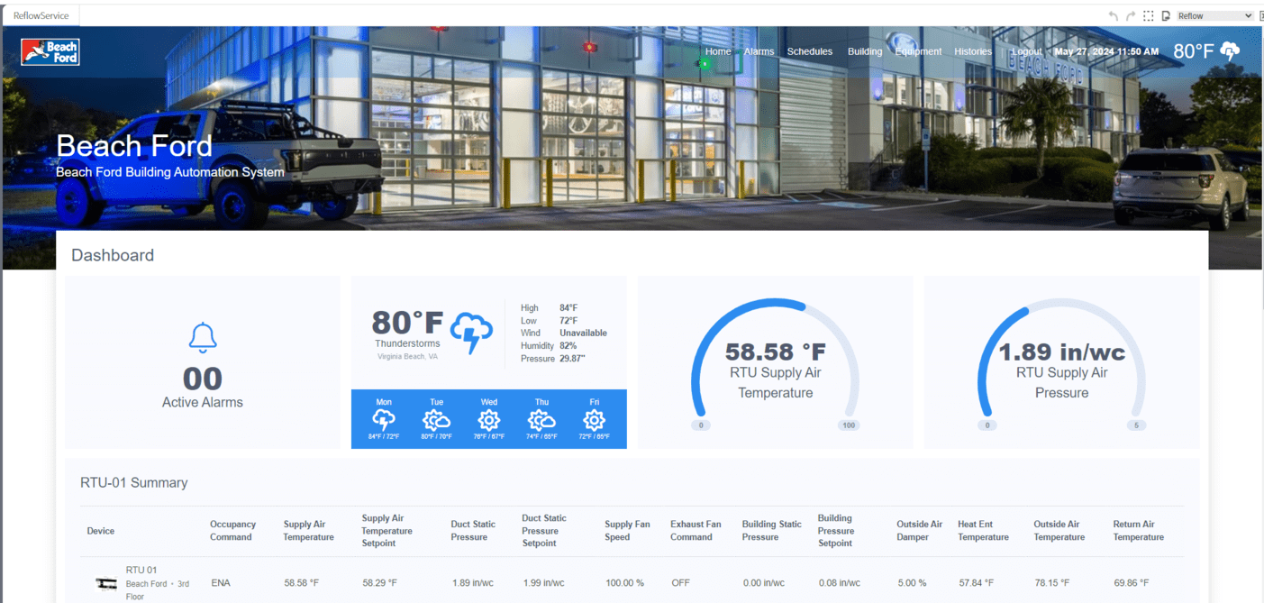The image size is (1264, 603).
Task: Click the 100.00 % fan speed value
Action: click(624, 583)
